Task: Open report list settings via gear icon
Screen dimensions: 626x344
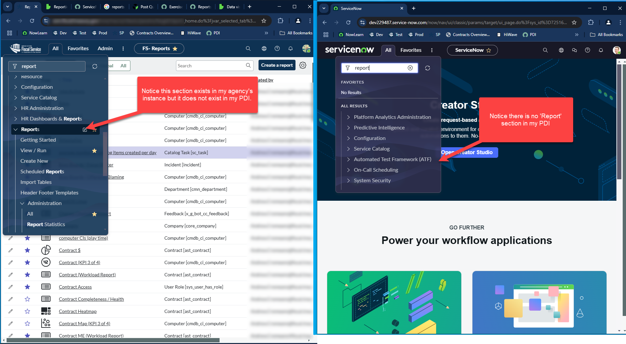Action: click(303, 65)
